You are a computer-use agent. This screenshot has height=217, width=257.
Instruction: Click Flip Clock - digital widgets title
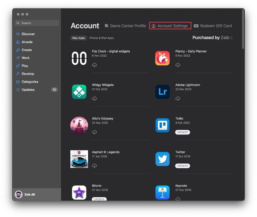tap(111, 51)
